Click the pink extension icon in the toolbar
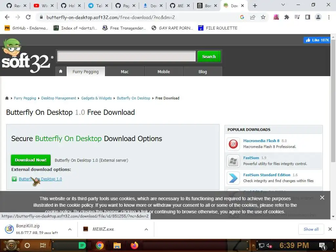The height and width of the screenshot is (252, 336). click(276, 17)
